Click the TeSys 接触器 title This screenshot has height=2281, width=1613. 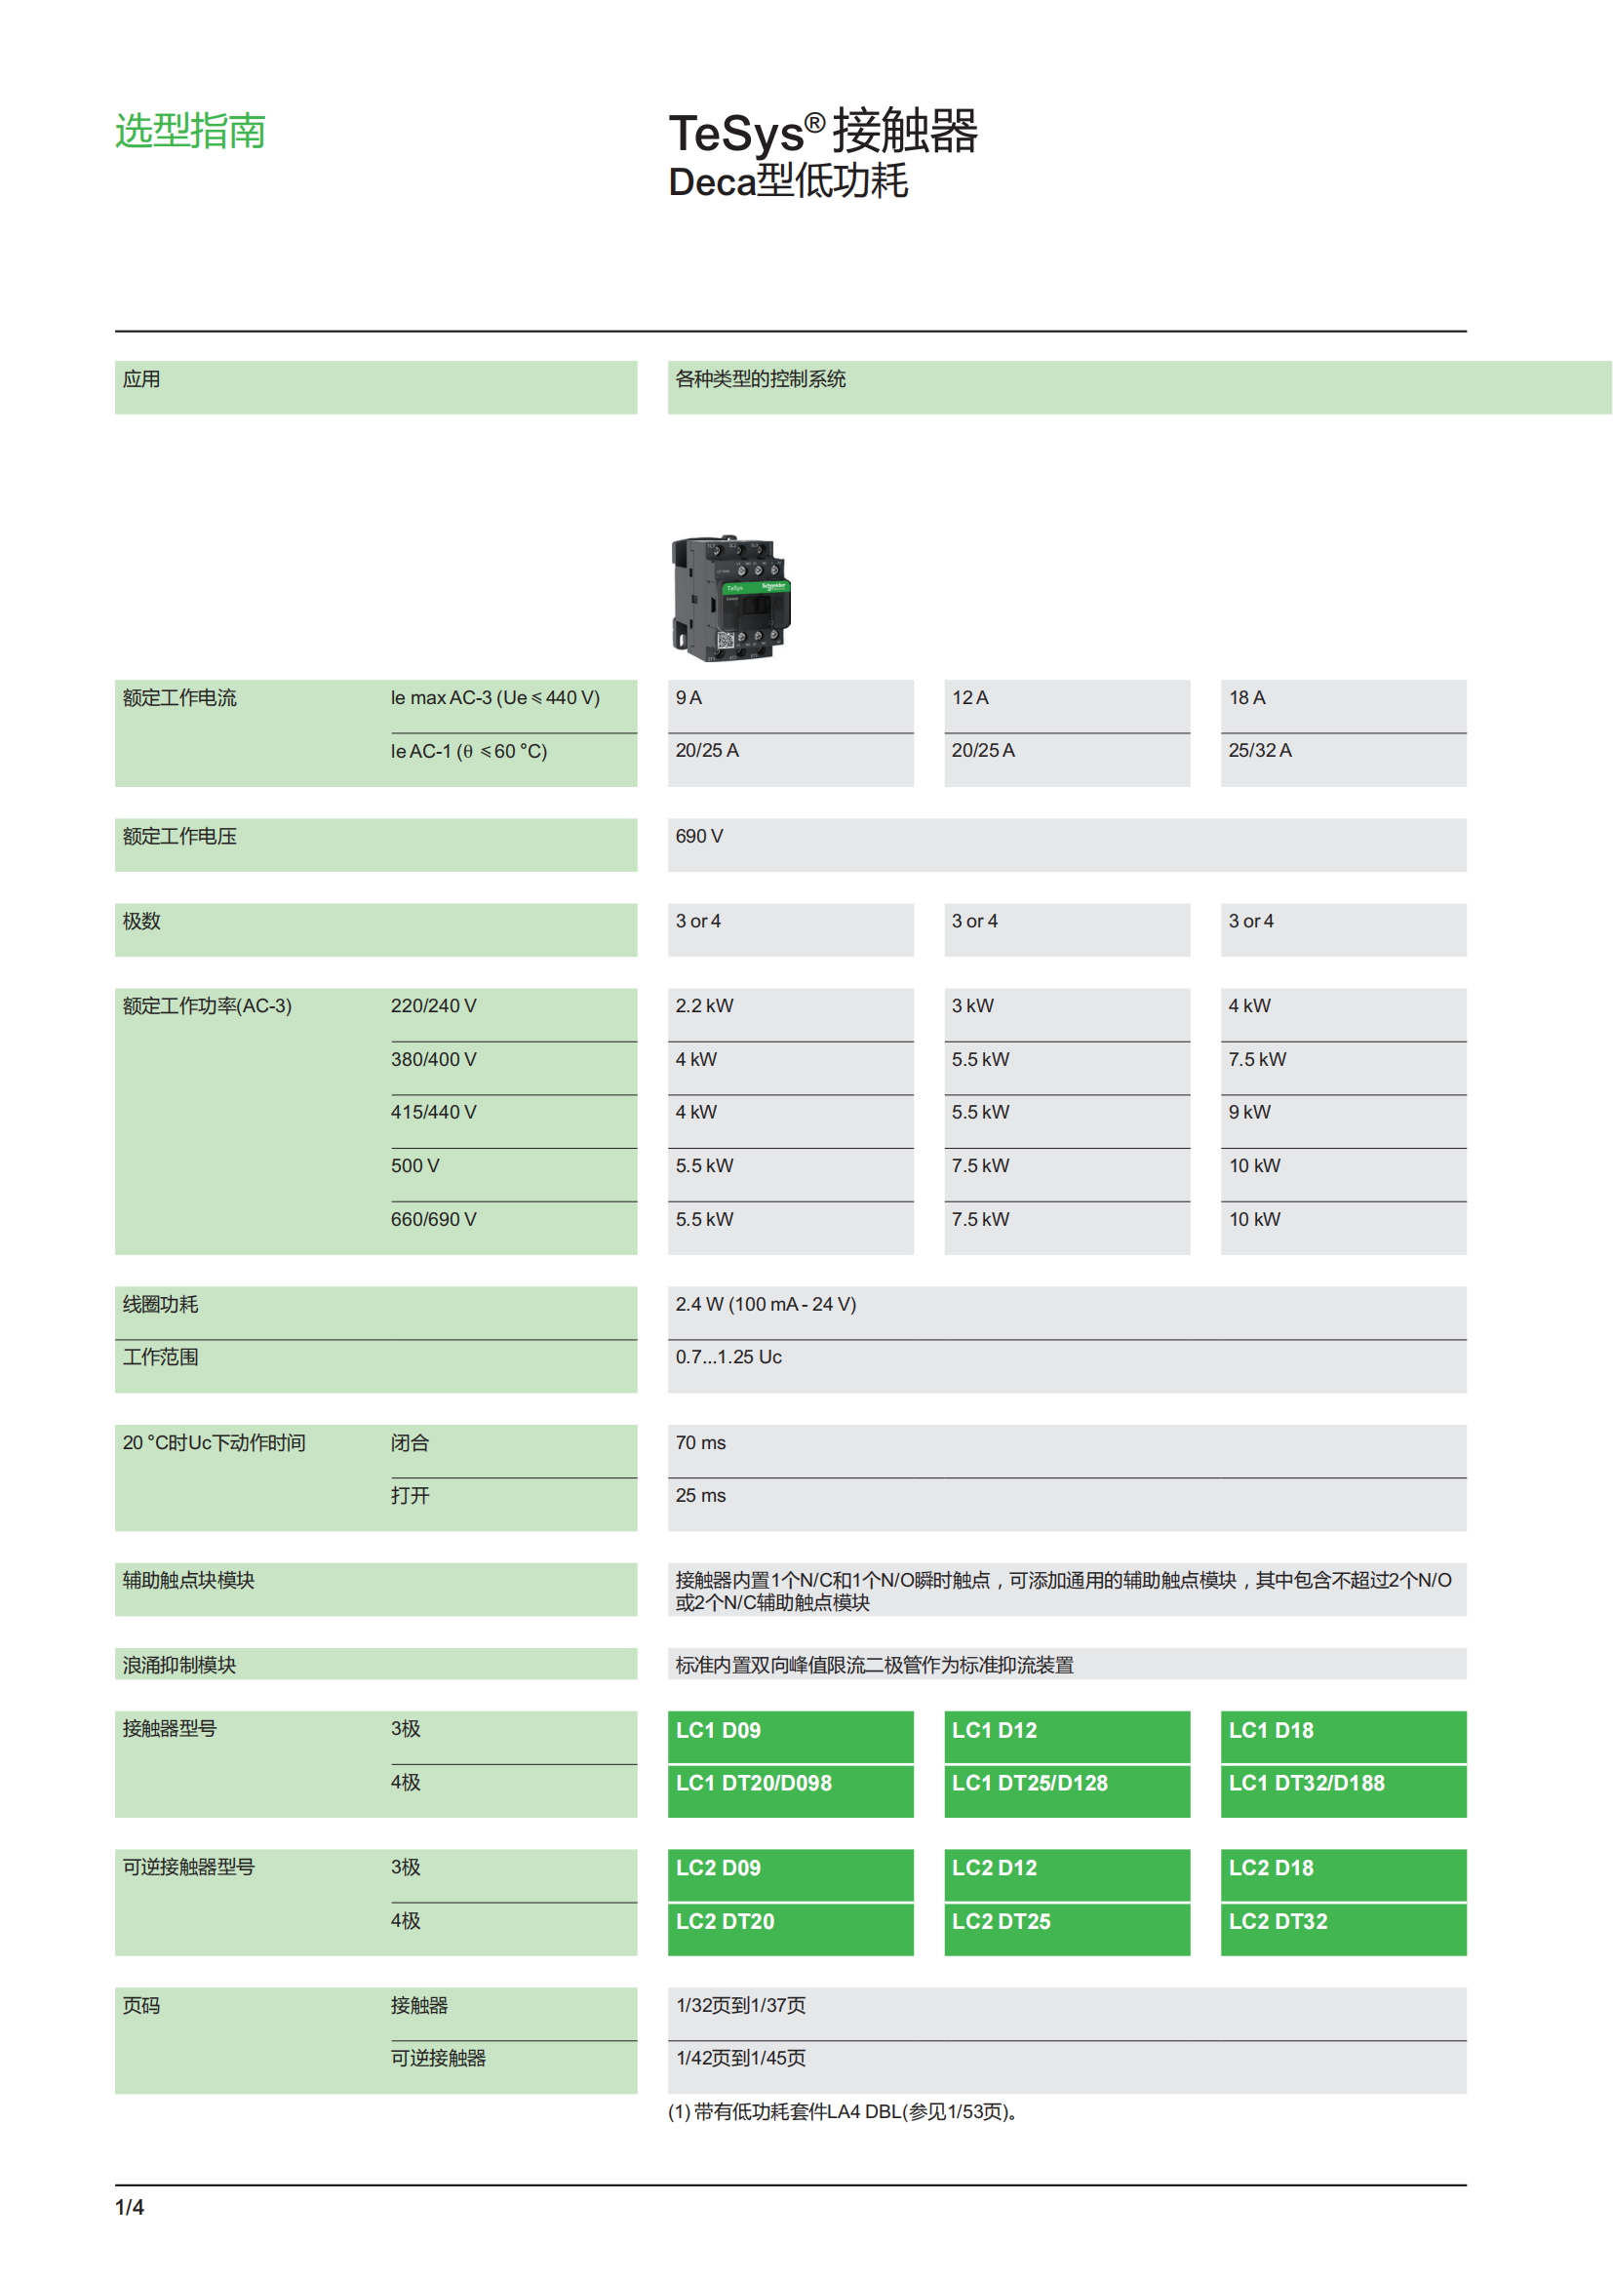pyautogui.click(x=823, y=131)
